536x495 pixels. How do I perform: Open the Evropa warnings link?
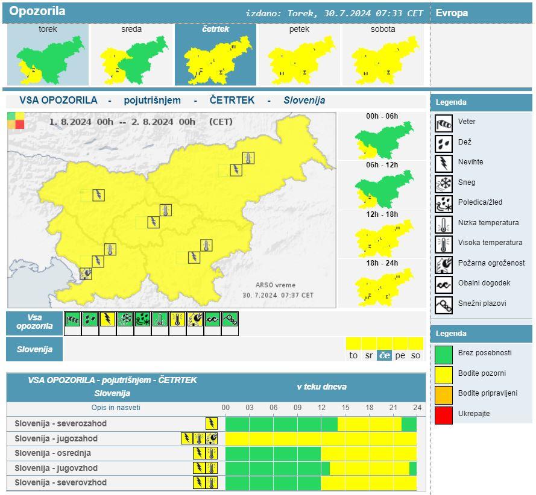[452, 13]
